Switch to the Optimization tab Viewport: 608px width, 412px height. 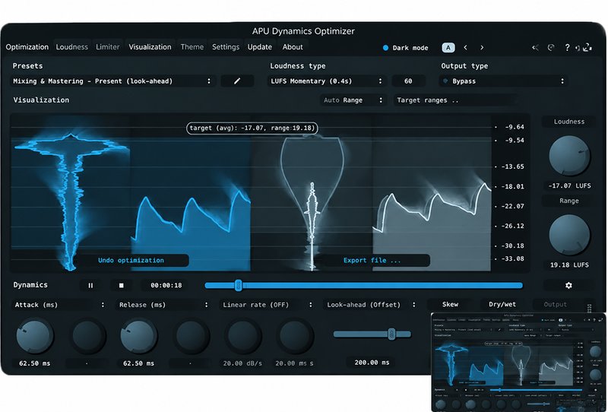point(27,47)
